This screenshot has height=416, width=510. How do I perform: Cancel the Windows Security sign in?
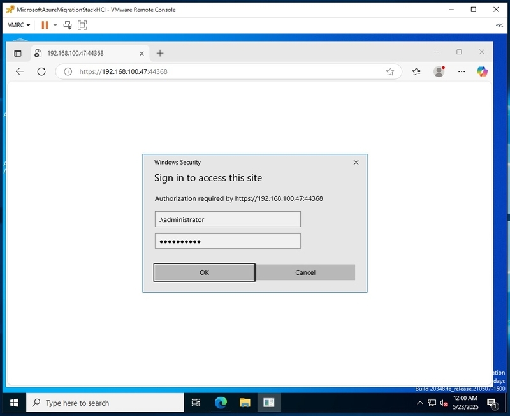click(305, 272)
